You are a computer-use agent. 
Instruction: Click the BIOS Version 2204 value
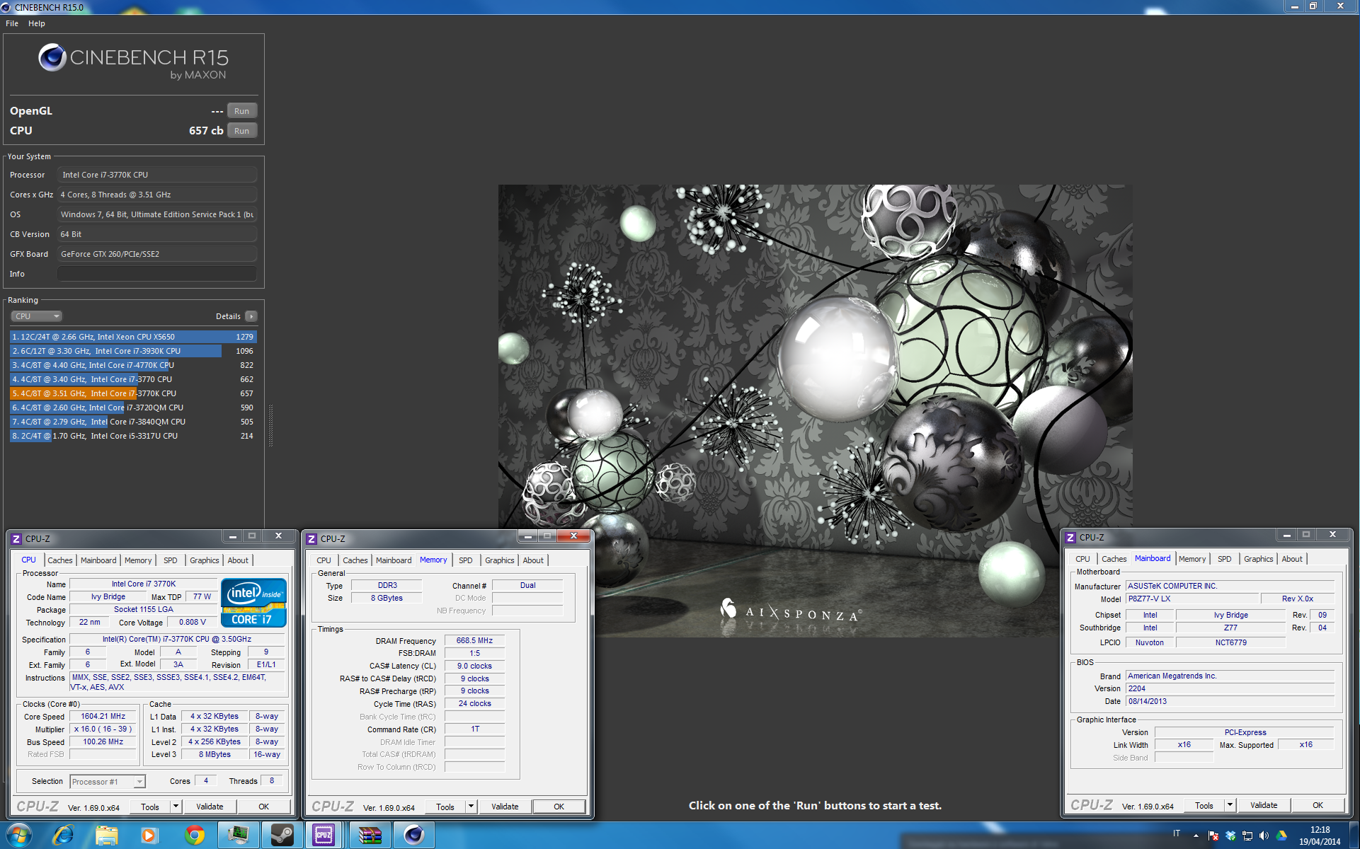click(x=1230, y=688)
